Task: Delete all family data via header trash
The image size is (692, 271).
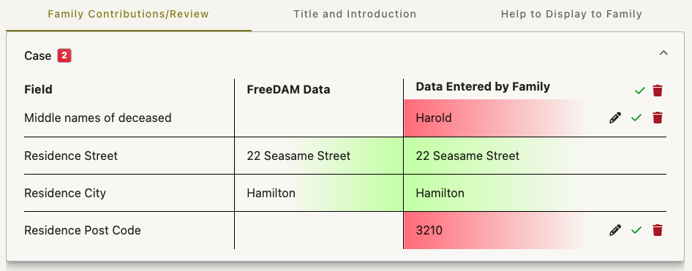Action: (658, 91)
